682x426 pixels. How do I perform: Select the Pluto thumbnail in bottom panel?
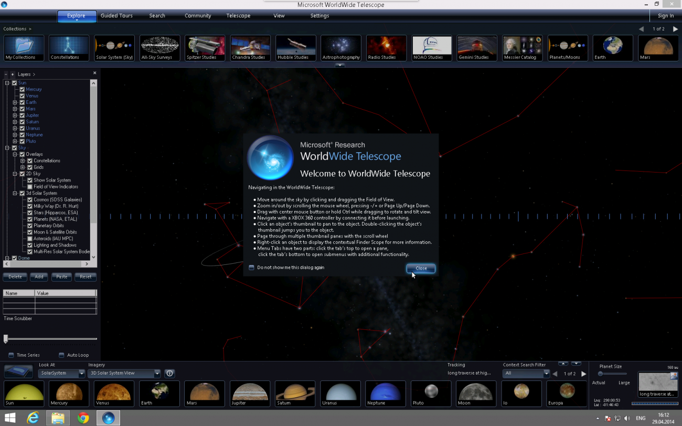tap(431, 394)
